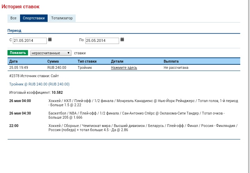Screen dimensions: 250x173
Task: Click the Россия - Финляндия final bet entry
Action: coord(143,128)
